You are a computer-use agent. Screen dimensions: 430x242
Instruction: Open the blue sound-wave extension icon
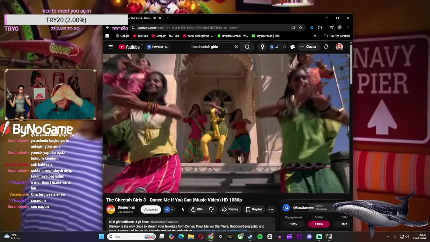311,28
